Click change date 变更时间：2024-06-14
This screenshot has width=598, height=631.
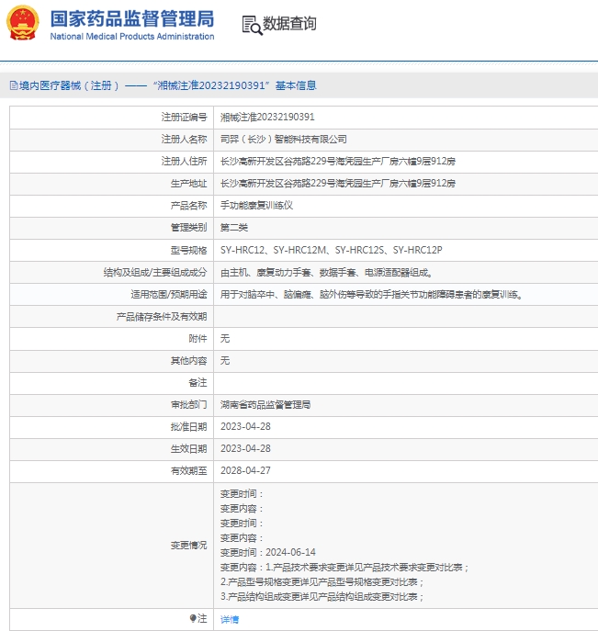267,553
